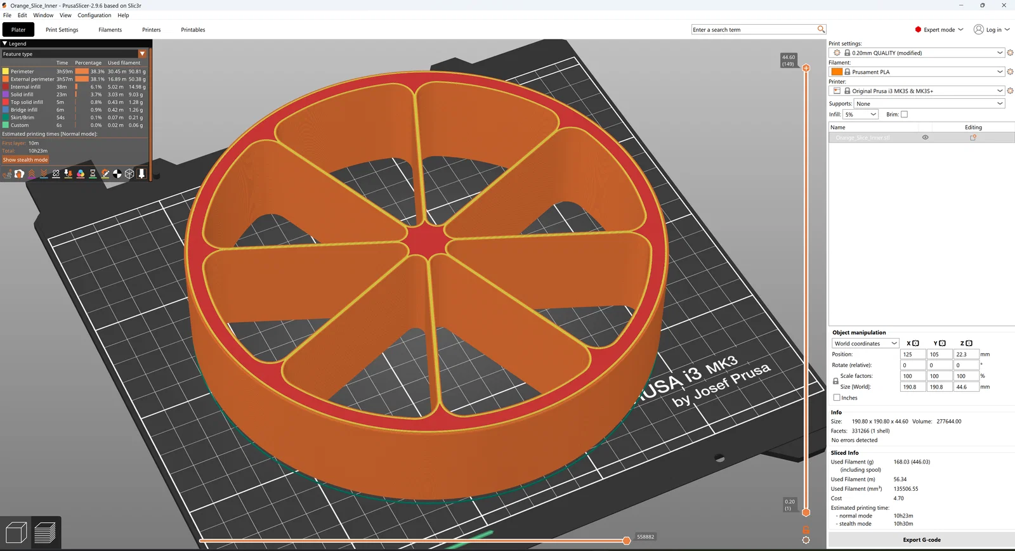Open print settings gear next to 0.20mm QUALITY

1010,53
